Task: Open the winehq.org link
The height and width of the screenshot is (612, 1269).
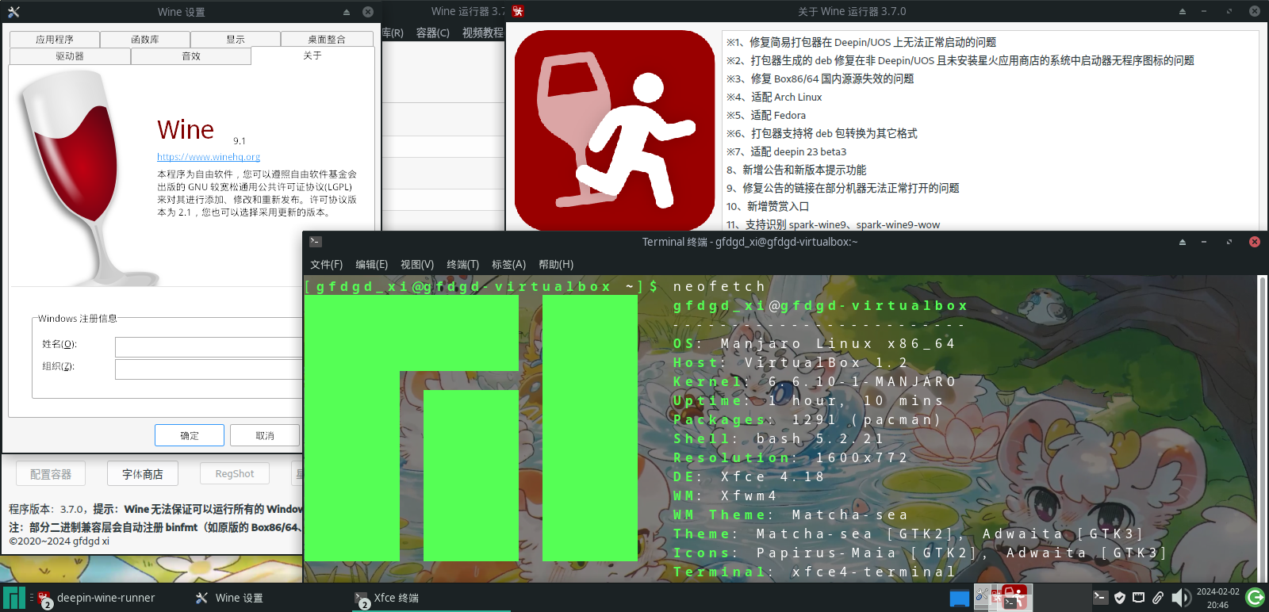Action: (209, 157)
